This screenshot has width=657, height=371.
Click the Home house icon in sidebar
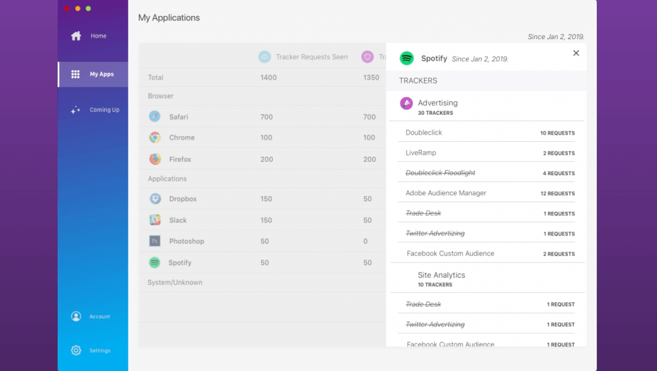click(x=76, y=36)
